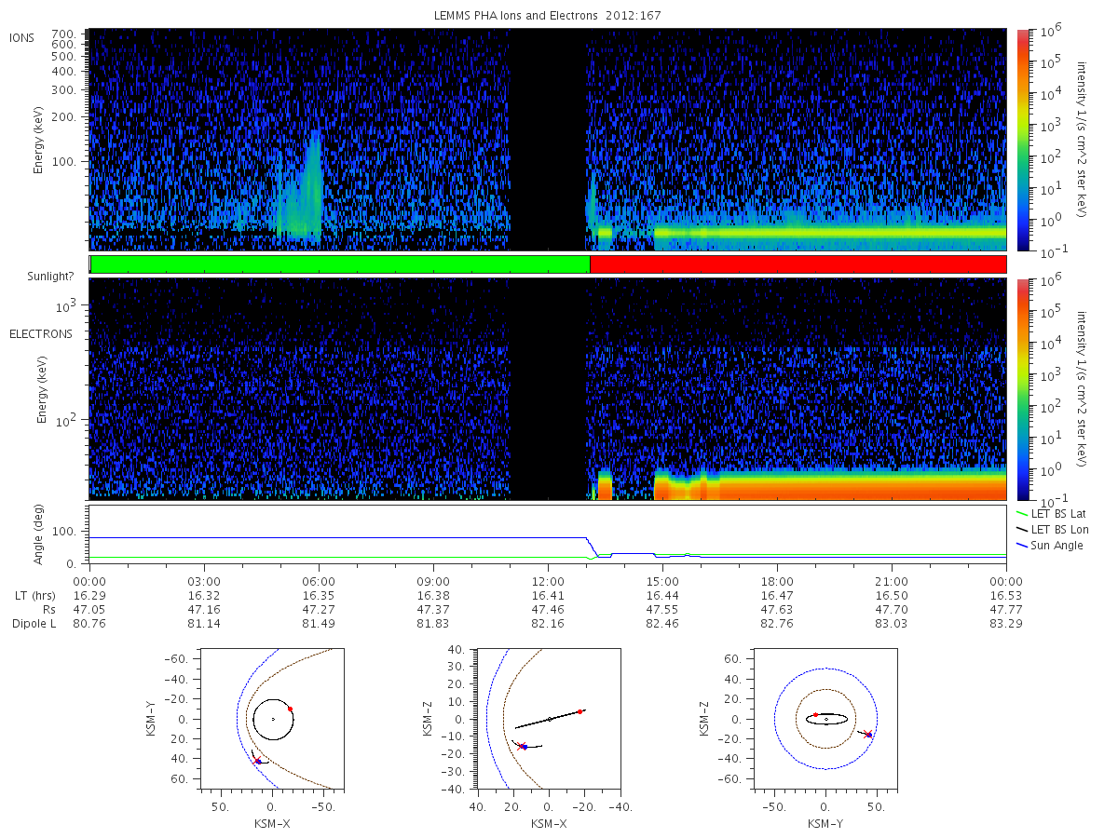1118x838 pixels.
Task: Click the green sunlight indicator bar segment
Action: click(x=340, y=264)
